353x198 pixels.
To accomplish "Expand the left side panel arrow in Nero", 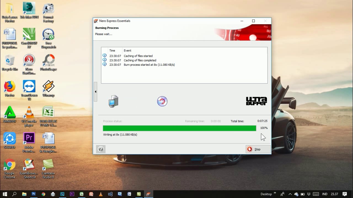I will click(95, 92).
